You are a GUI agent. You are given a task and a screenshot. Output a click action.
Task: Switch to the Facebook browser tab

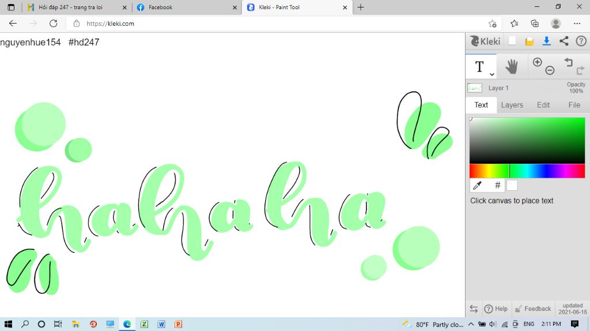pyautogui.click(x=160, y=7)
